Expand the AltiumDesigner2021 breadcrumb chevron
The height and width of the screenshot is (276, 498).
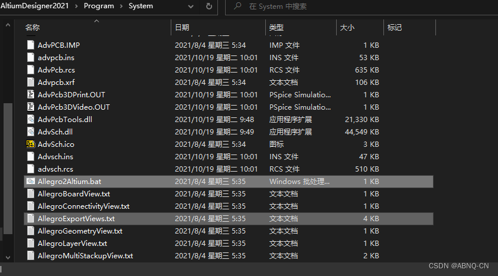click(76, 6)
